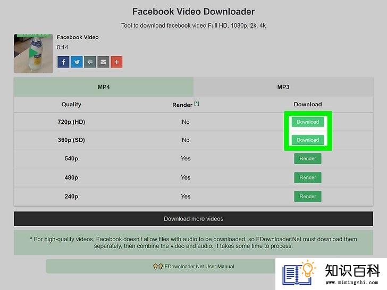Render the 240p video
387x290 pixels.
click(x=308, y=197)
